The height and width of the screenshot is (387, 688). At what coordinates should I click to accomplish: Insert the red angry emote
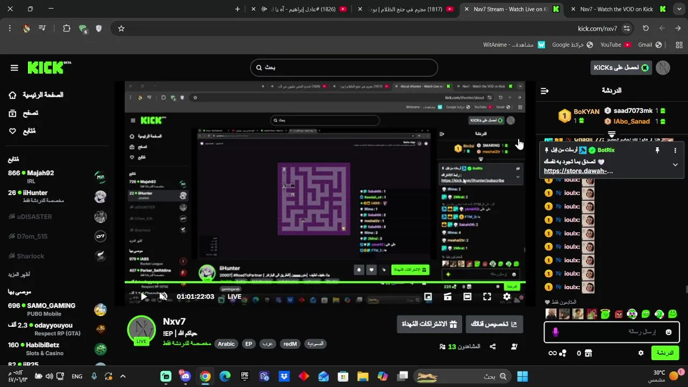(619, 313)
